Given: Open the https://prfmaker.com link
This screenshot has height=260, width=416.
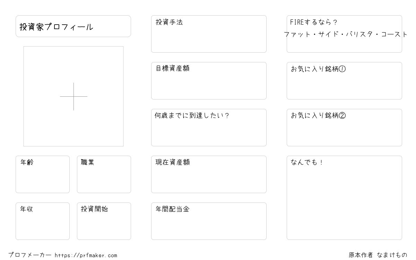Looking at the screenshot, I should pos(86,255).
